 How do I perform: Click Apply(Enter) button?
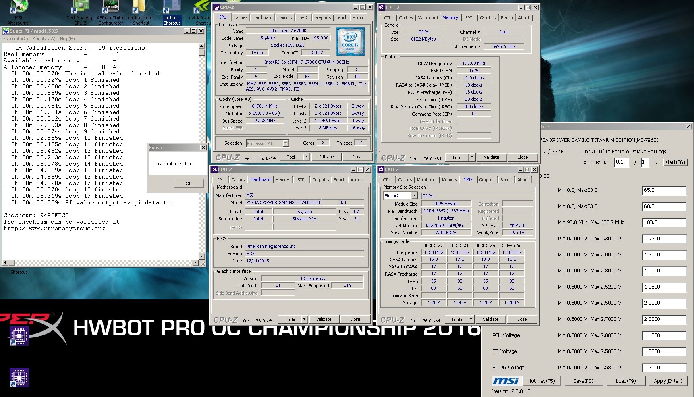pos(667,381)
